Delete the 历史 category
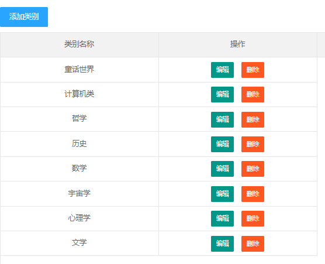The height and width of the screenshot is (264, 325). [253, 144]
